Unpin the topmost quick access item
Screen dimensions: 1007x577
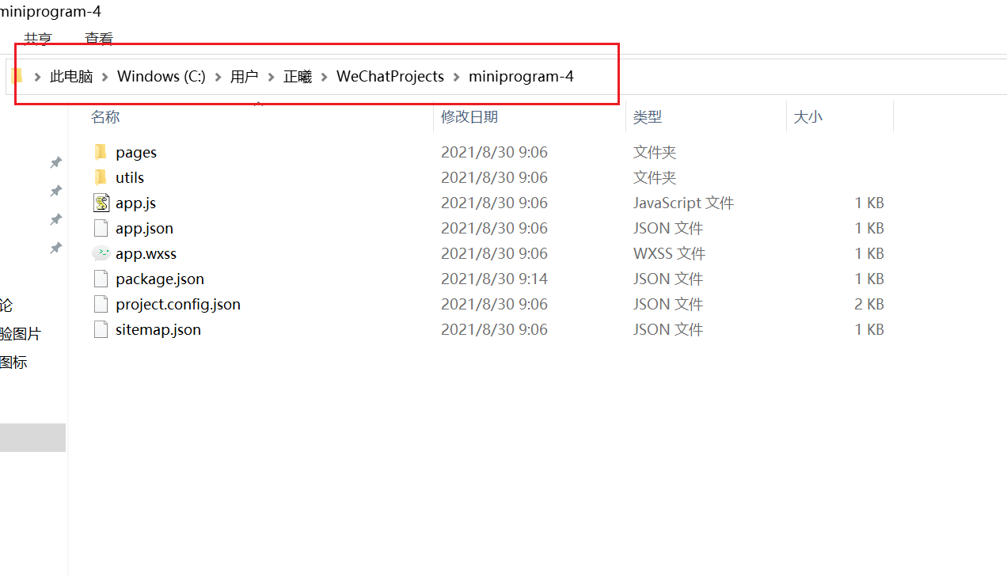[55, 162]
